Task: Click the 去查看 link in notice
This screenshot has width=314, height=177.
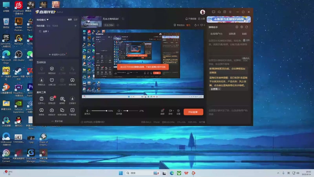Action: [215, 89]
